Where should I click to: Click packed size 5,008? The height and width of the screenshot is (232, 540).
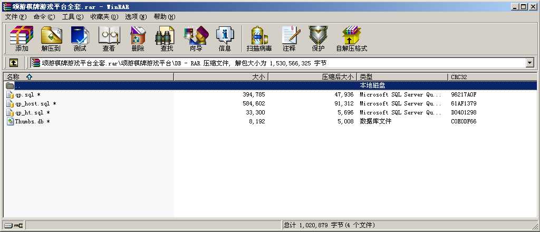coord(345,121)
